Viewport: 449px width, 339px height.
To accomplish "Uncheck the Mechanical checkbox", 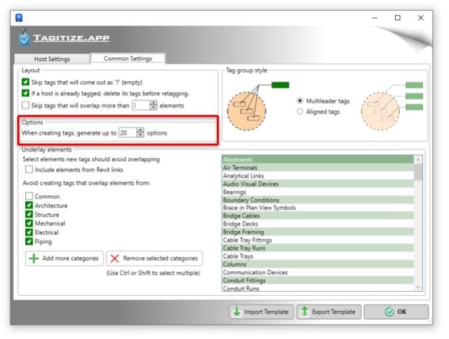I will [x=29, y=223].
